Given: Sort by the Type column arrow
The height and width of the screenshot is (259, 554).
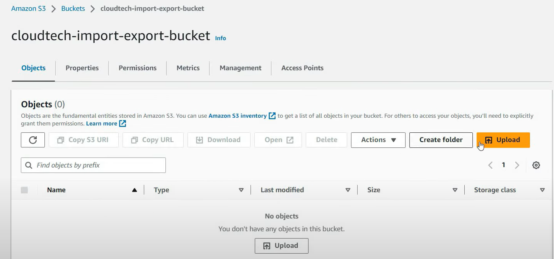Looking at the screenshot, I should click(241, 190).
